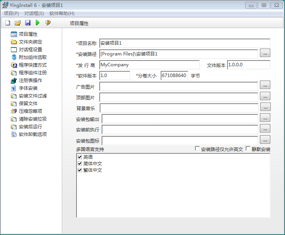Viewport: 285px width, 235px height.
Task: Click browse button for 安装包图标
Action: pos(265,140)
